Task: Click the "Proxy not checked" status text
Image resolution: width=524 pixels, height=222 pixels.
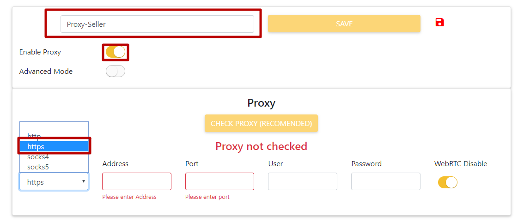Action: [x=261, y=146]
